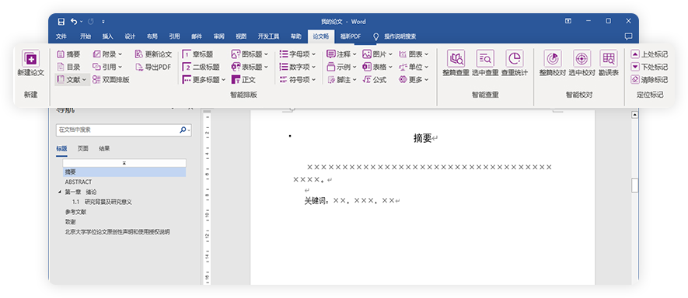688x298 pixels.
Task: Open the 字母项 lettered list dropdown
Action: (x=298, y=54)
